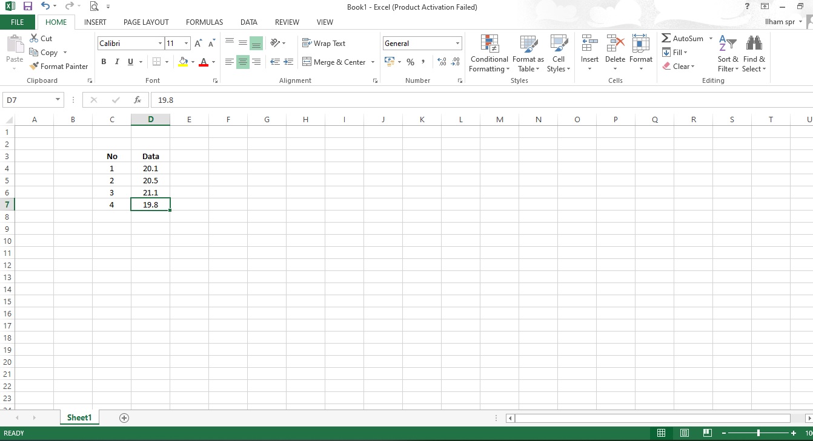Switch to the FORMULAS tab
The width and height of the screenshot is (813, 441).
pos(204,22)
